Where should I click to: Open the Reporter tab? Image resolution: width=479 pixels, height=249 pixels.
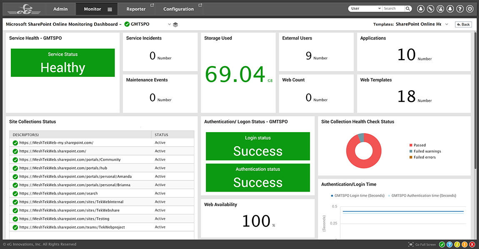pos(136,9)
